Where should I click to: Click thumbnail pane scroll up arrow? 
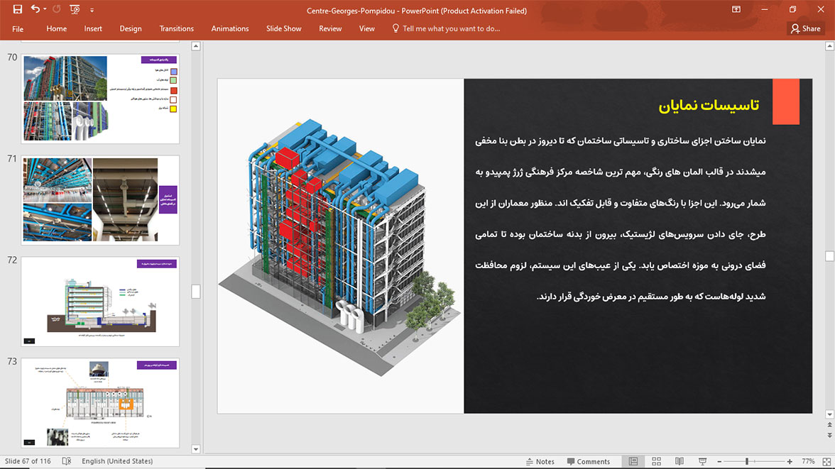(x=196, y=46)
